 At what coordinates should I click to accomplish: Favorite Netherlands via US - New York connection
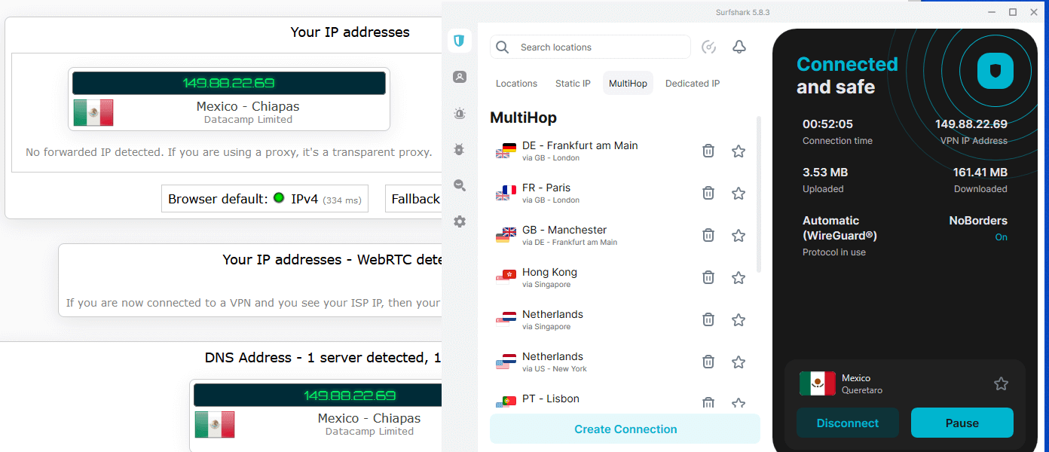[x=739, y=362]
